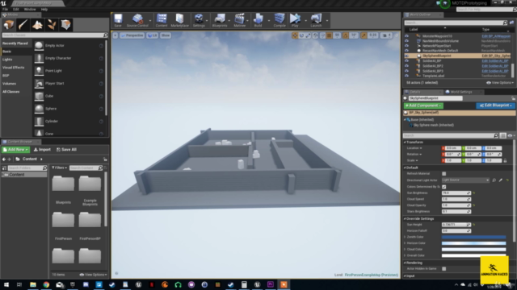Click the viewport Show button
The image size is (517, 290).
165,35
